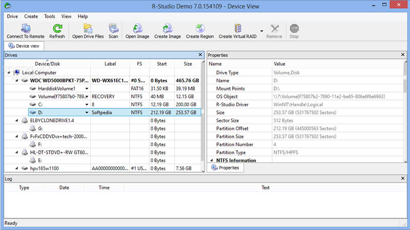Click the G: optical disc icon
This screenshot has height=230, width=410.
coord(33,128)
